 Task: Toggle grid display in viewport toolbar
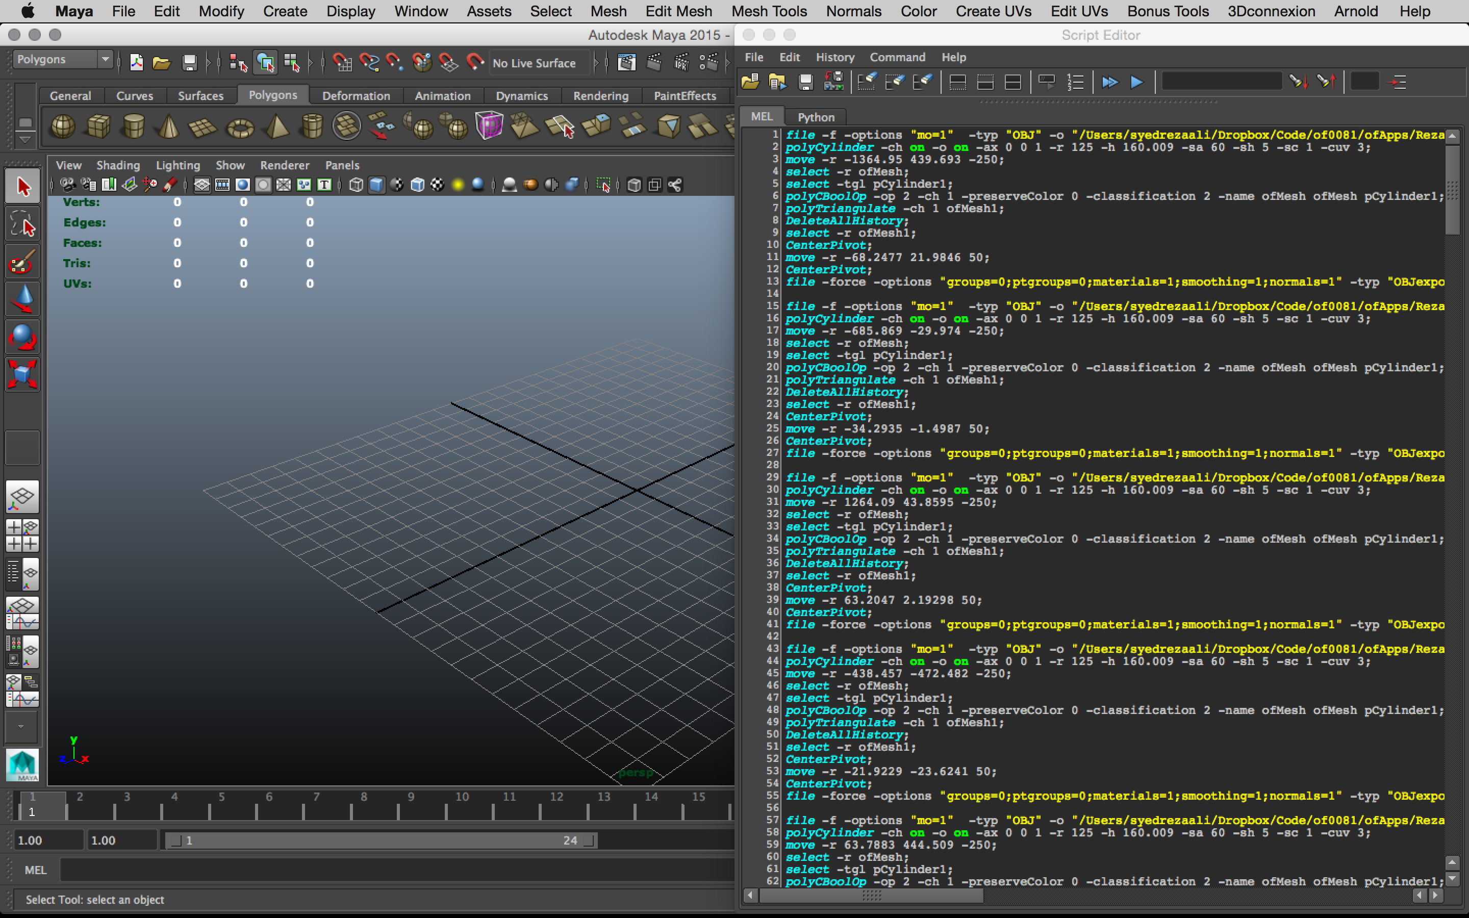(201, 185)
